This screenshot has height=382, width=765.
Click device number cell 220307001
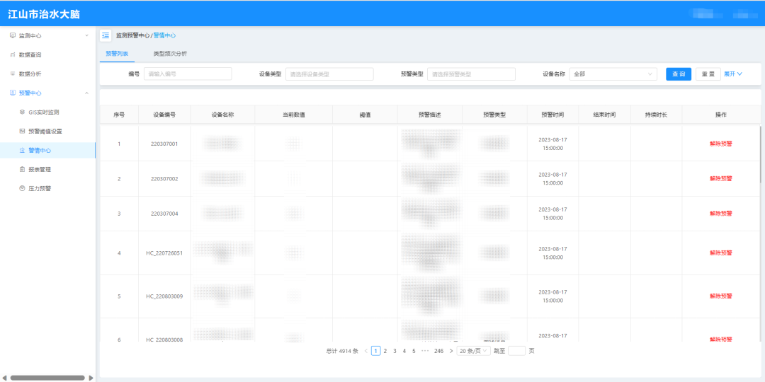point(164,144)
